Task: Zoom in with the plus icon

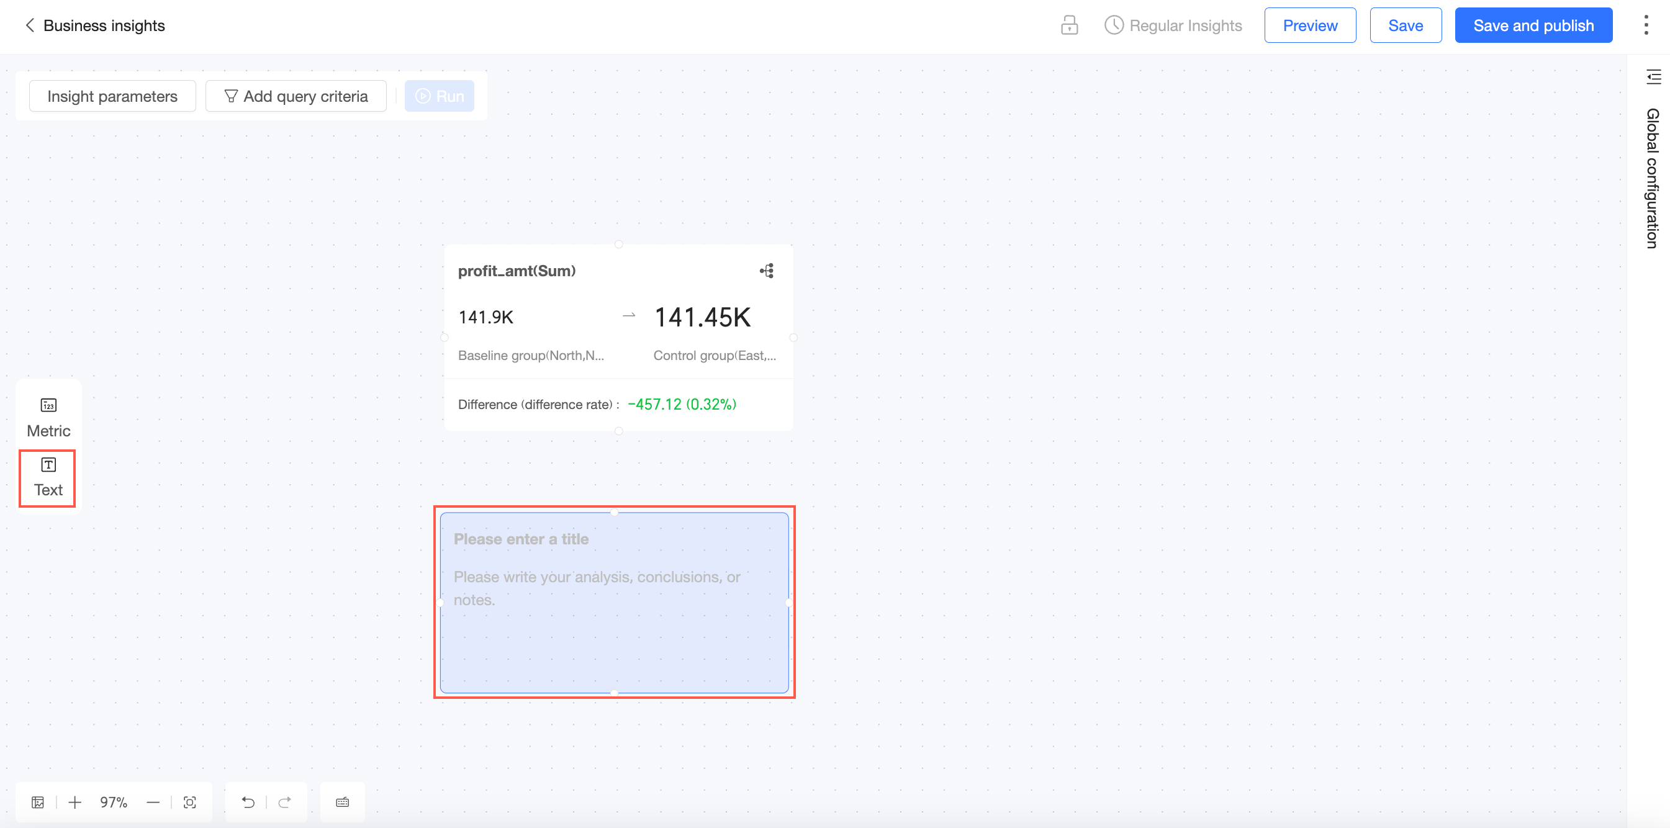Action: point(75,802)
